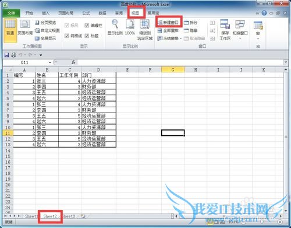Switch to the Sheet3 worksheet tab
Viewport: 291px width, 228px height.
69,216
